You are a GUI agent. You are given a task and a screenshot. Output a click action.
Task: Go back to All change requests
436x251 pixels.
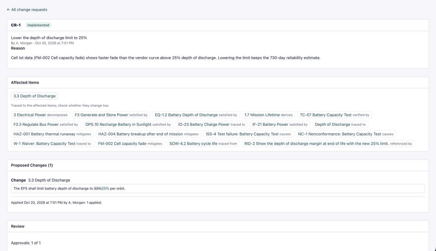pos(27,10)
